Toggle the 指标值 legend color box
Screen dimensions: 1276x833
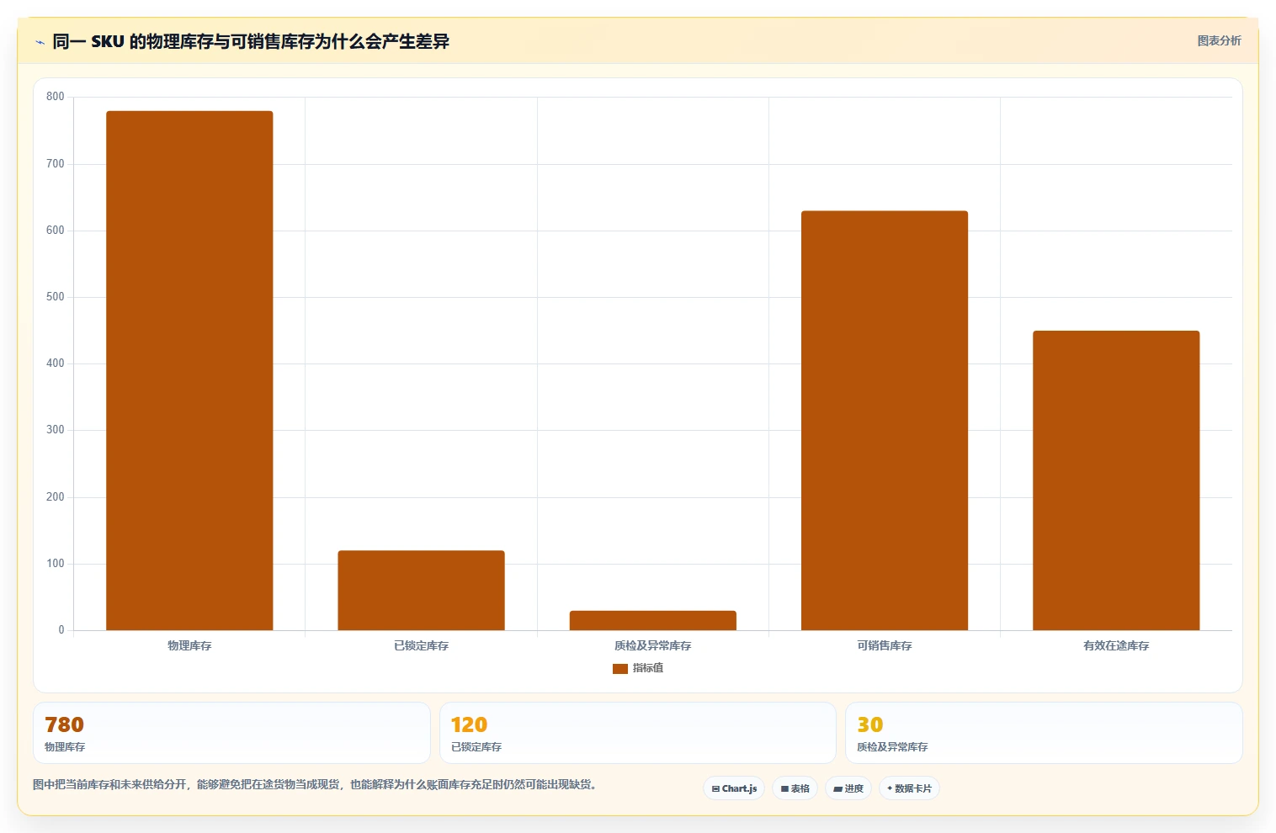point(620,668)
